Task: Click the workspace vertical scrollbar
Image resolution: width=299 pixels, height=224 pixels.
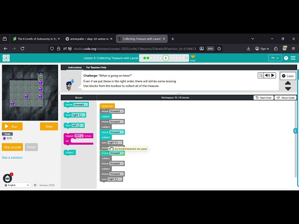Action: point(296,139)
